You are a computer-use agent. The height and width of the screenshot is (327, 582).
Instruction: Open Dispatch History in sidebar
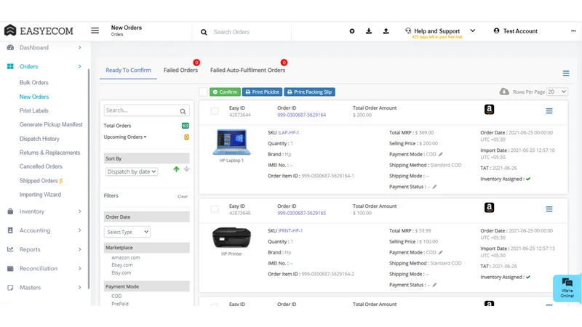point(39,139)
